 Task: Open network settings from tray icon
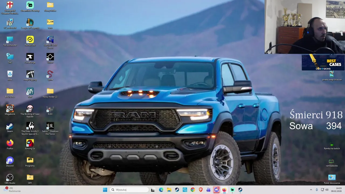322,190
